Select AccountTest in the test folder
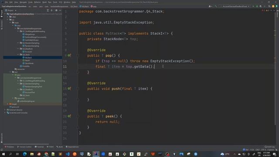279x157 pixels. pyautogui.click(x=30, y=92)
